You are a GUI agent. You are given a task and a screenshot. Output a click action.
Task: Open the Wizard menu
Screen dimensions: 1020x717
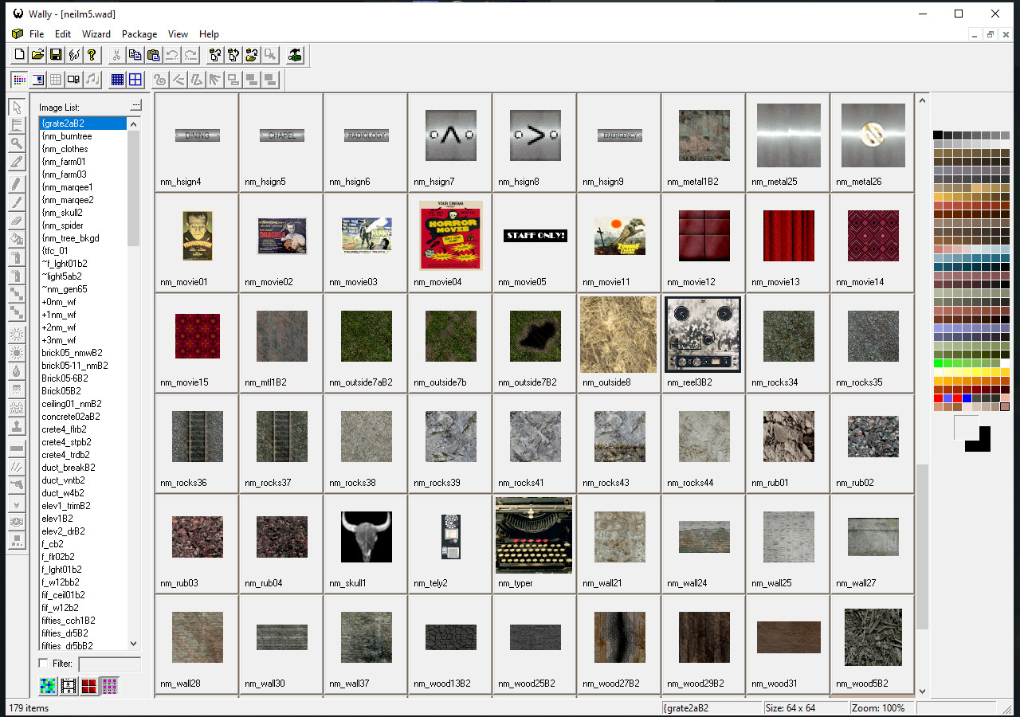(x=96, y=34)
